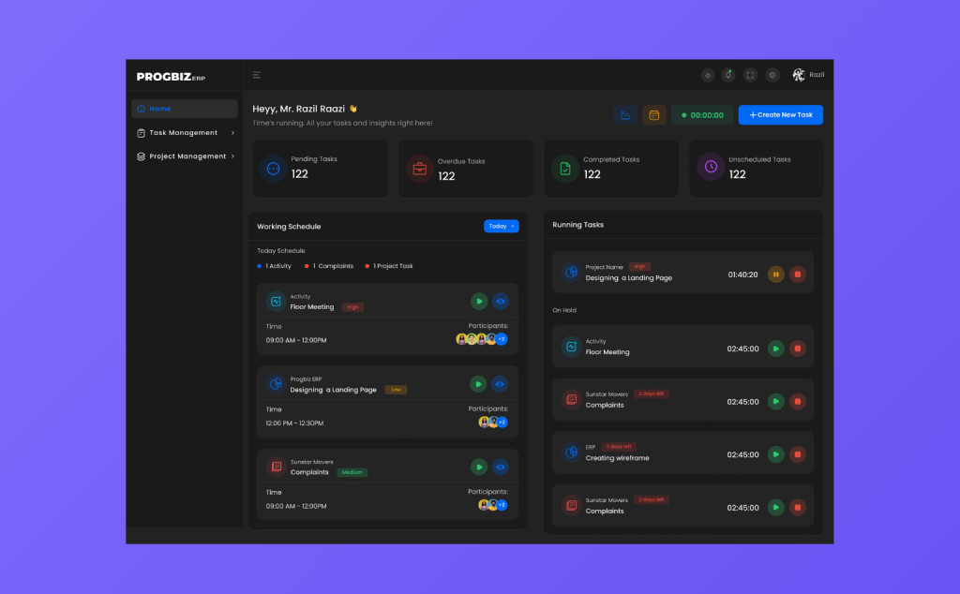Expand Project Management in the sidebar
This screenshot has width=960, height=594.
[185, 156]
